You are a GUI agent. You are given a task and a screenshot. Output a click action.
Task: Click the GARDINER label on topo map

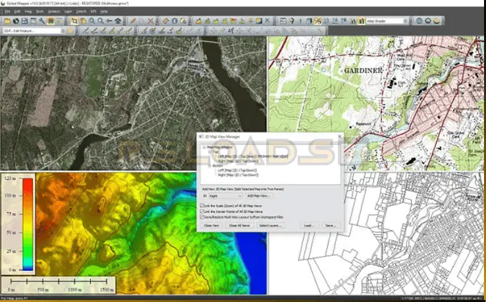[x=364, y=71]
